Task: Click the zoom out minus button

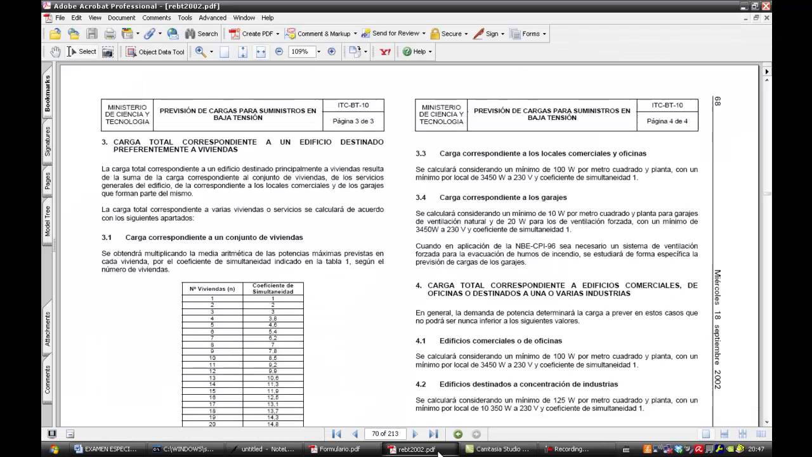Action: tap(279, 51)
